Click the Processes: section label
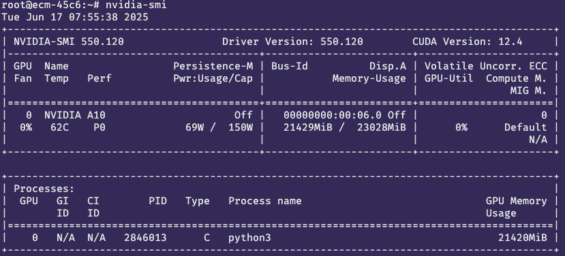Screen dimensions: 565x256 tap(44, 189)
